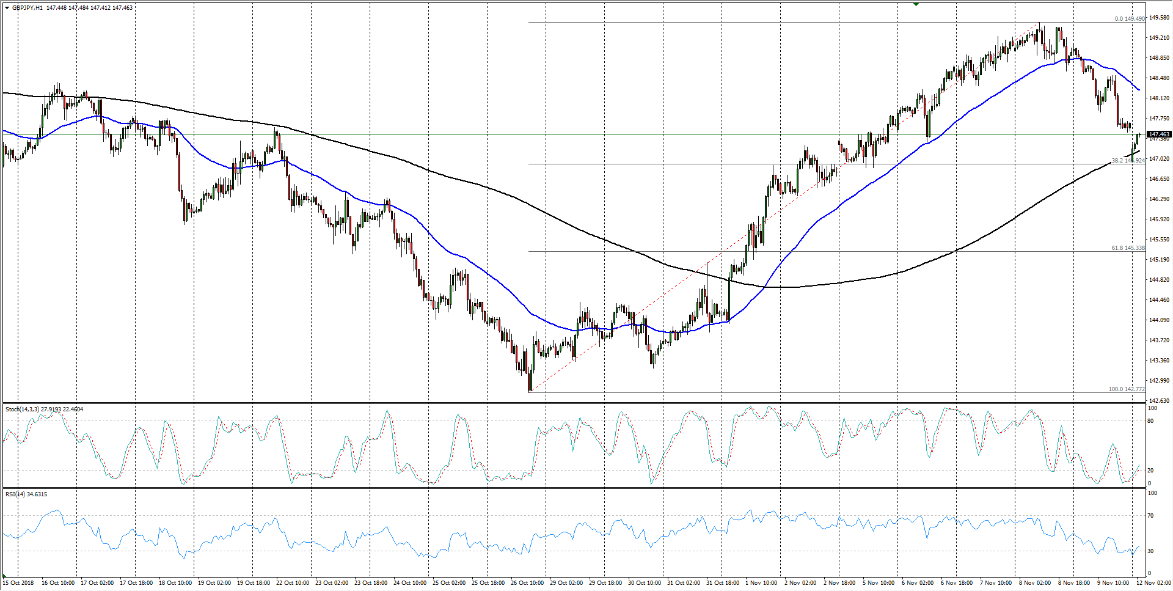Click the 15 Oct 2018 date label
The height and width of the screenshot is (591, 1173).
tap(18, 582)
